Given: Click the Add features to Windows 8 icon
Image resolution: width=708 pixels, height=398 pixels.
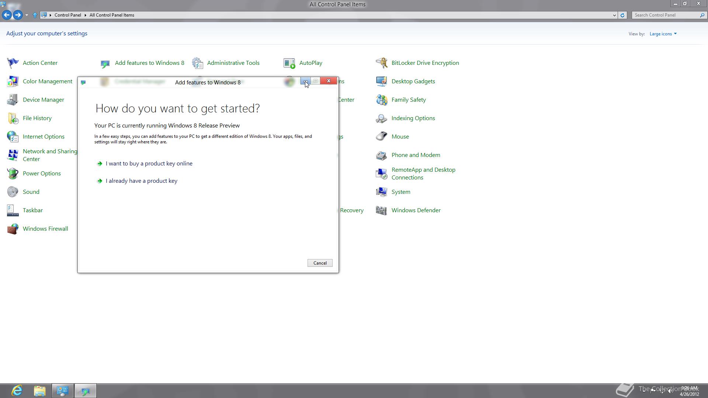Looking at the screenshot, I should pyautogui.click(x=105, y=63).
